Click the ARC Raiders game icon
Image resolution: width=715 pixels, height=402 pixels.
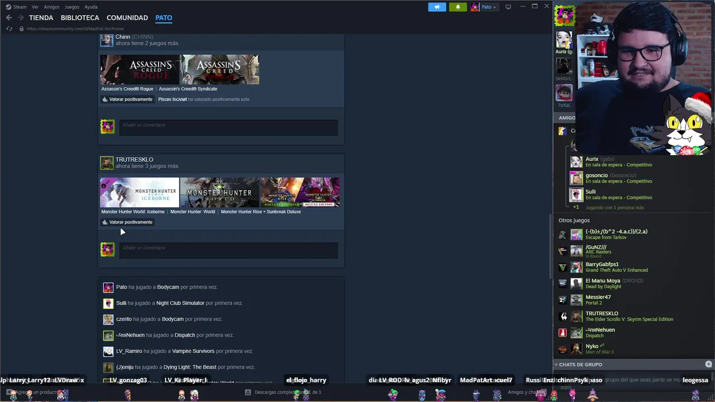point(563,251)
